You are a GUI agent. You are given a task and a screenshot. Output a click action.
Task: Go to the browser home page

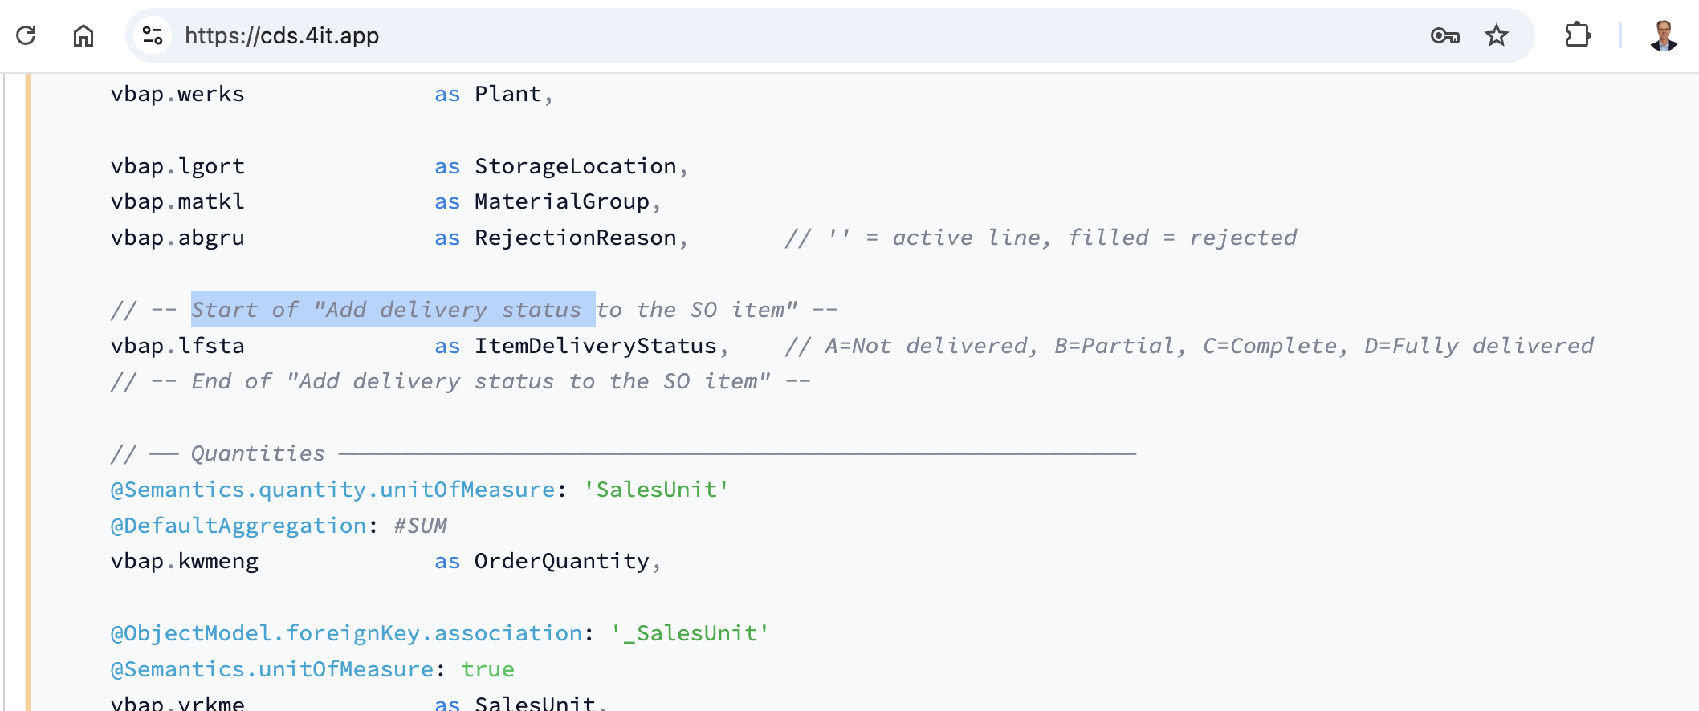(84, 35)
